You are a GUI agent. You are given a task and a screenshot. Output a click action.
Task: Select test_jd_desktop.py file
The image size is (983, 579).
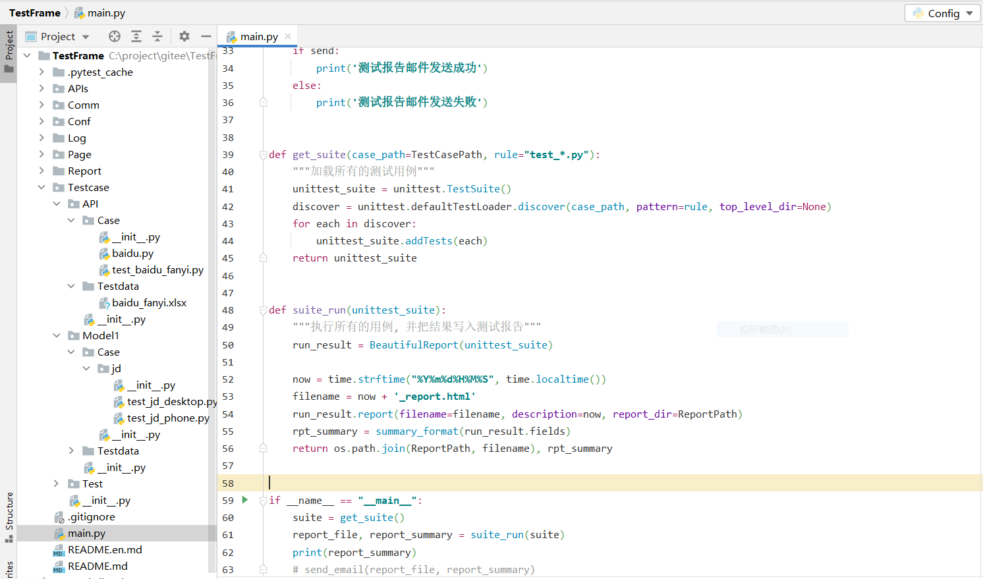(172, 401)
